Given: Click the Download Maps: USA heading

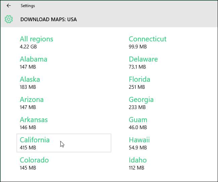Looking at the screenshot, I should coord(49,20).
